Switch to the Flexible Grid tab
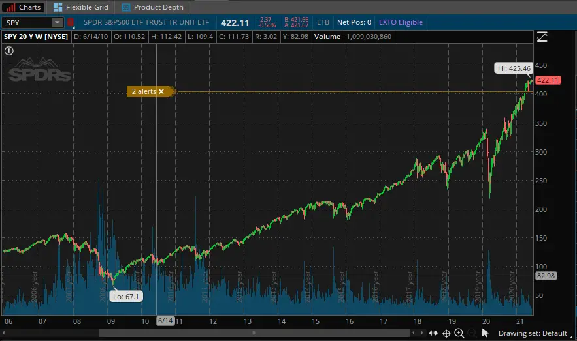Image resolution: width=577 pixels, height=341 pixels. [x=81, y=7]
